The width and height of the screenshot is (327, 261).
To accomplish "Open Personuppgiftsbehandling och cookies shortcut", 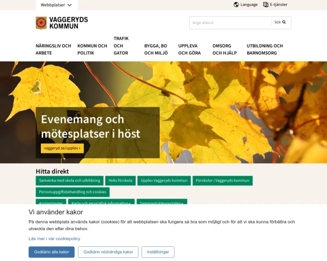I will (72, 192).
